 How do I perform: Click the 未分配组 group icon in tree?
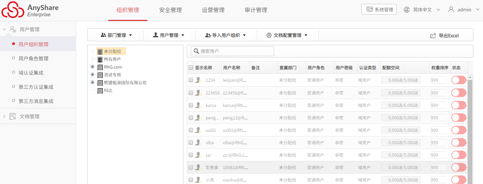[100, 52]
